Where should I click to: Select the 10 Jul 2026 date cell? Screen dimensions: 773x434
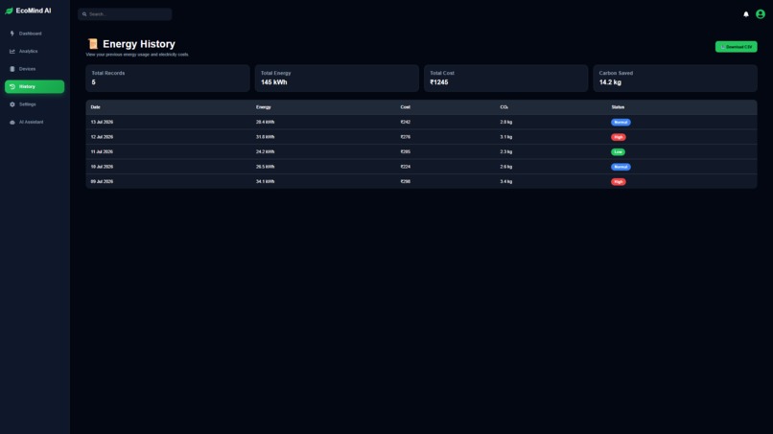[x=102, y=167]
